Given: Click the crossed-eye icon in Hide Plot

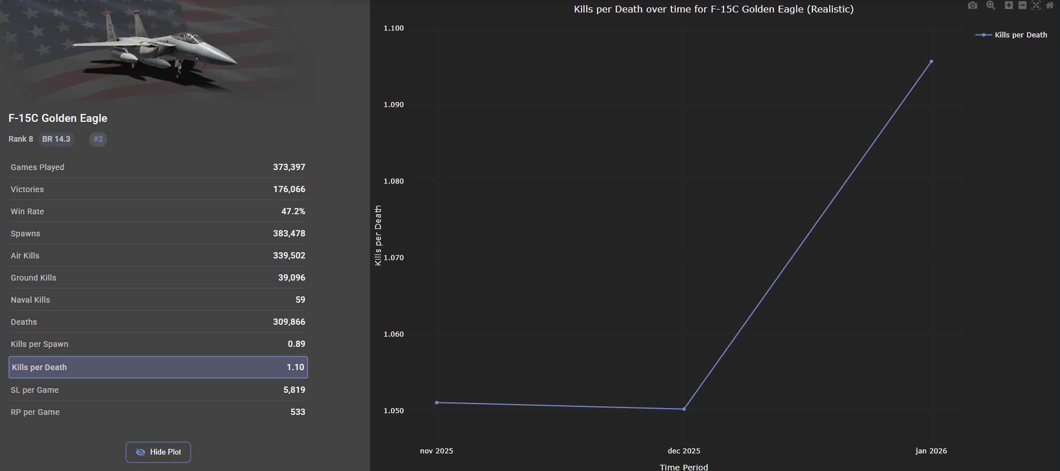Looking at the screenshot, I should (x=141, y=452).
